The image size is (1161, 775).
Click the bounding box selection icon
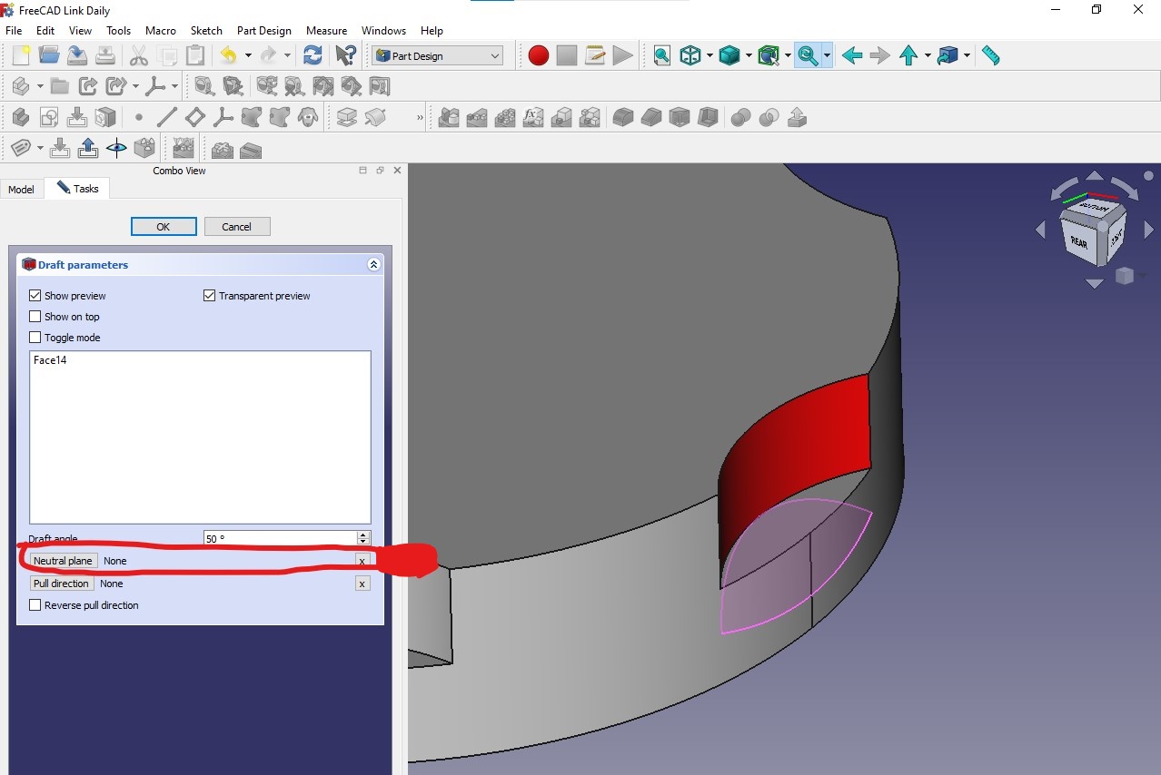click(769, 55)
